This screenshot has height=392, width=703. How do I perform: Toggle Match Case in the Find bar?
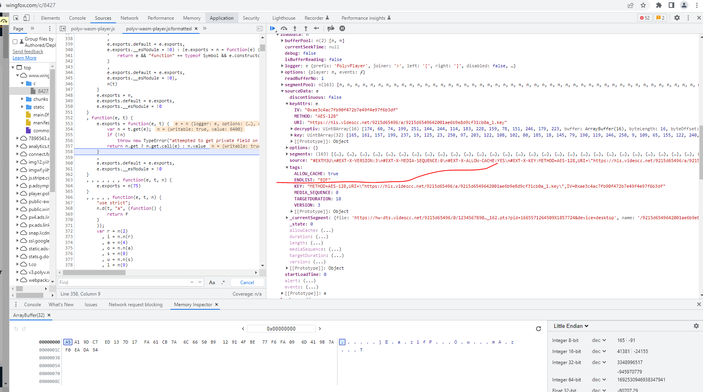[212, 283]
